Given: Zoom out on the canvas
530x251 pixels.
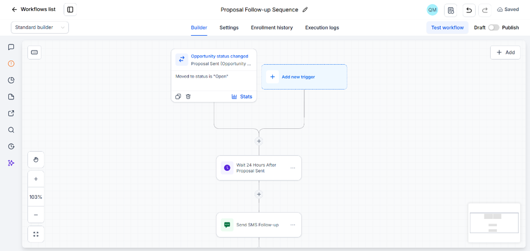Looking at the screenshot, I should 36,215.
